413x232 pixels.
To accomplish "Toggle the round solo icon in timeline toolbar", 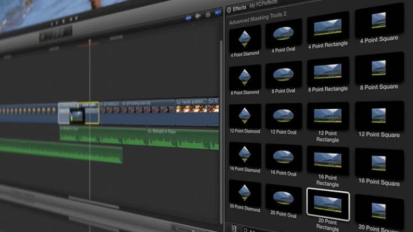I will click(208, 14).
